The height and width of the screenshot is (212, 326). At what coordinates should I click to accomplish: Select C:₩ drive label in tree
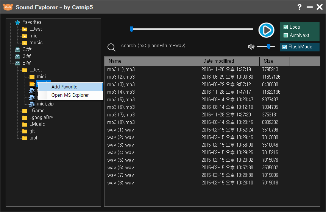pyautogui.click(x=27, y=50)
